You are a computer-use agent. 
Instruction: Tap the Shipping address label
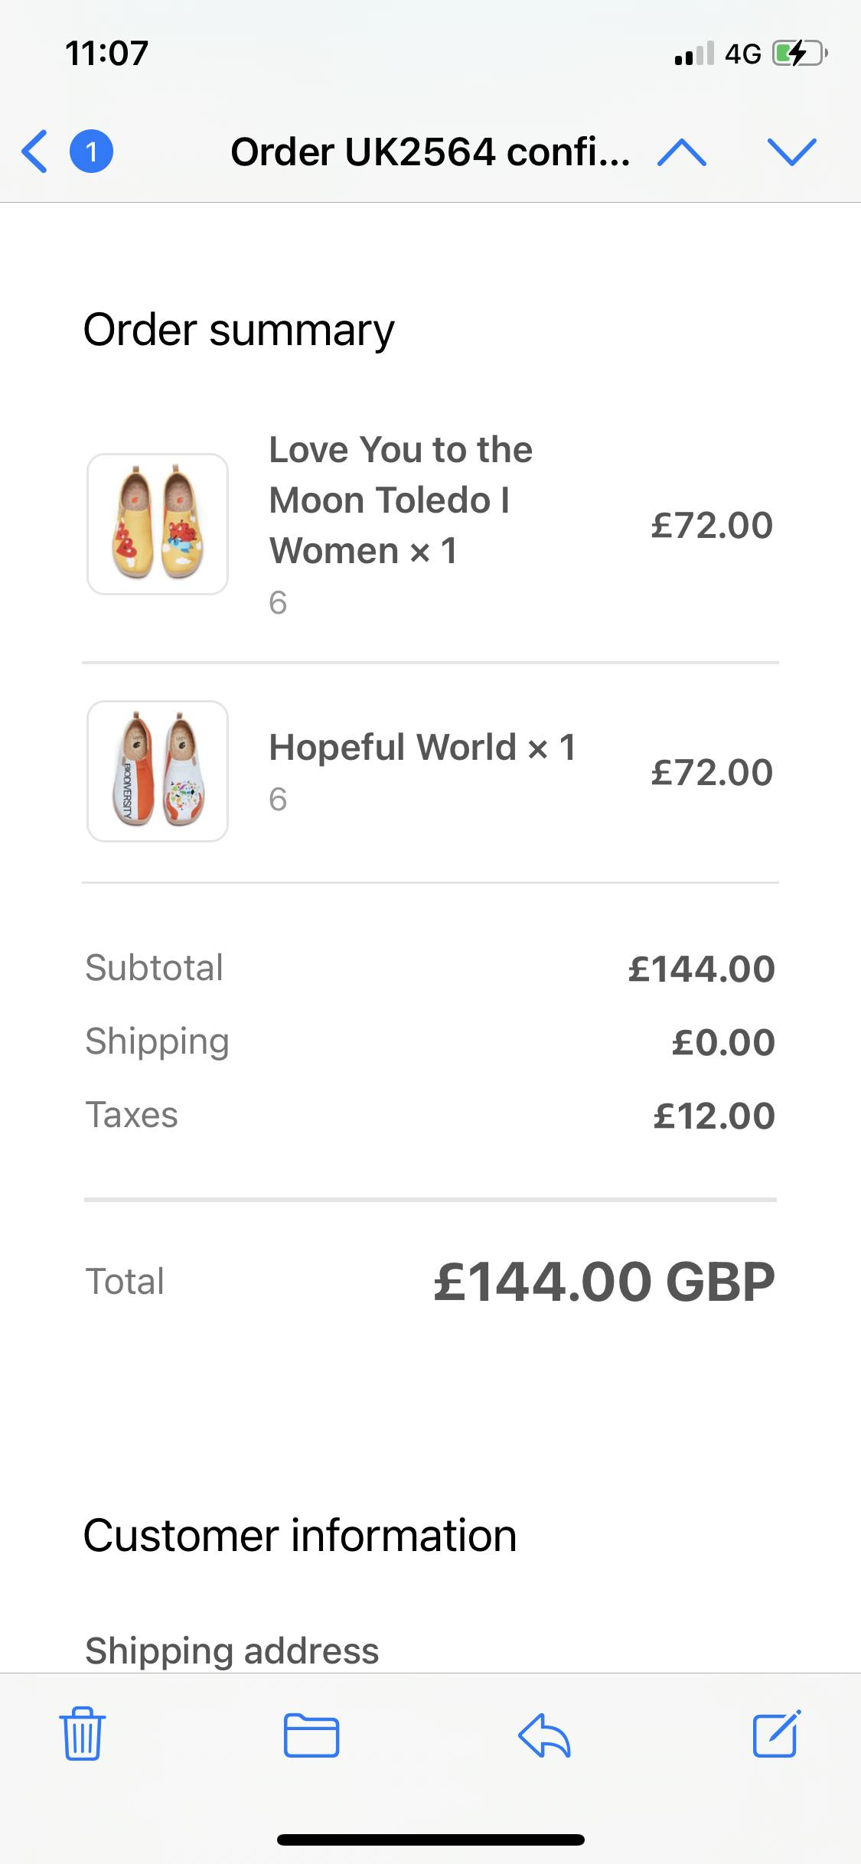click(232, 1651)
